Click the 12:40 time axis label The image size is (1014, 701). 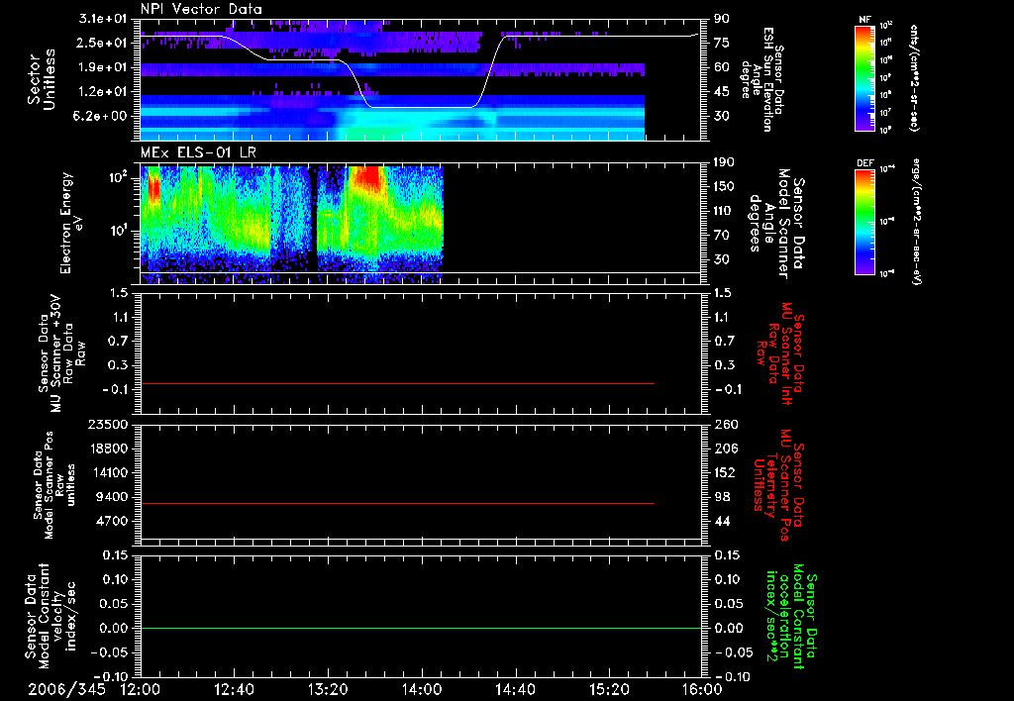coord(234,689)
